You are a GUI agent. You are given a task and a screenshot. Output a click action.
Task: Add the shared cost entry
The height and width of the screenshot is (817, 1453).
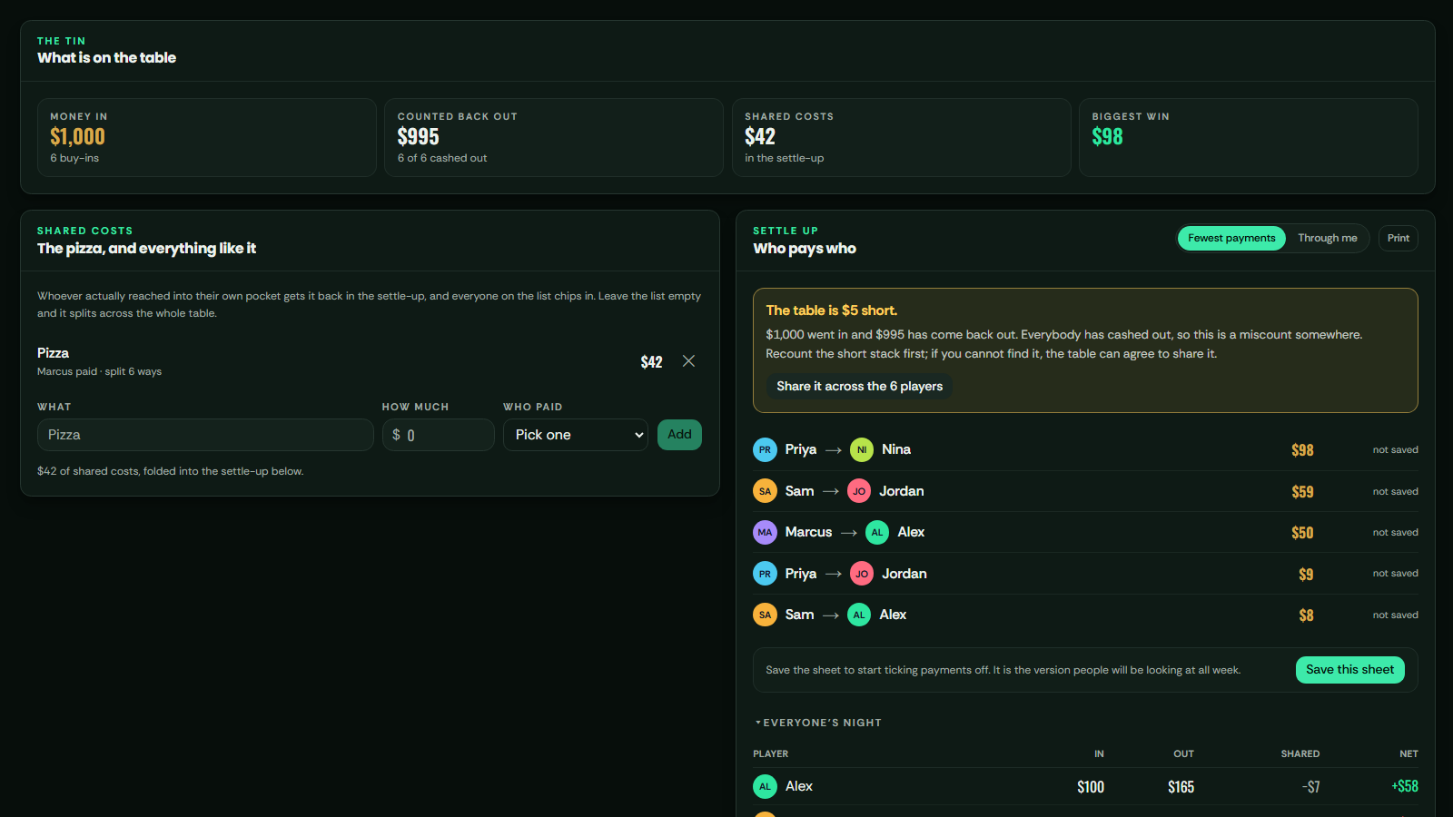pos(679,435)
